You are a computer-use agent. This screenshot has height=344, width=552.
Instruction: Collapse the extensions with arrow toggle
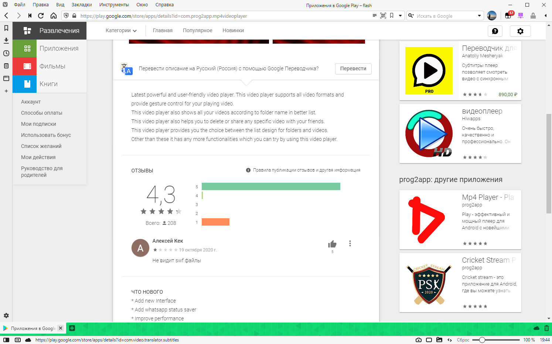(x=546, y=16)
